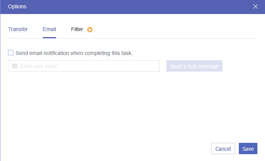Click the orange premium star icon
The width and height of the screenshot is (265, 161).
(90, 30)
